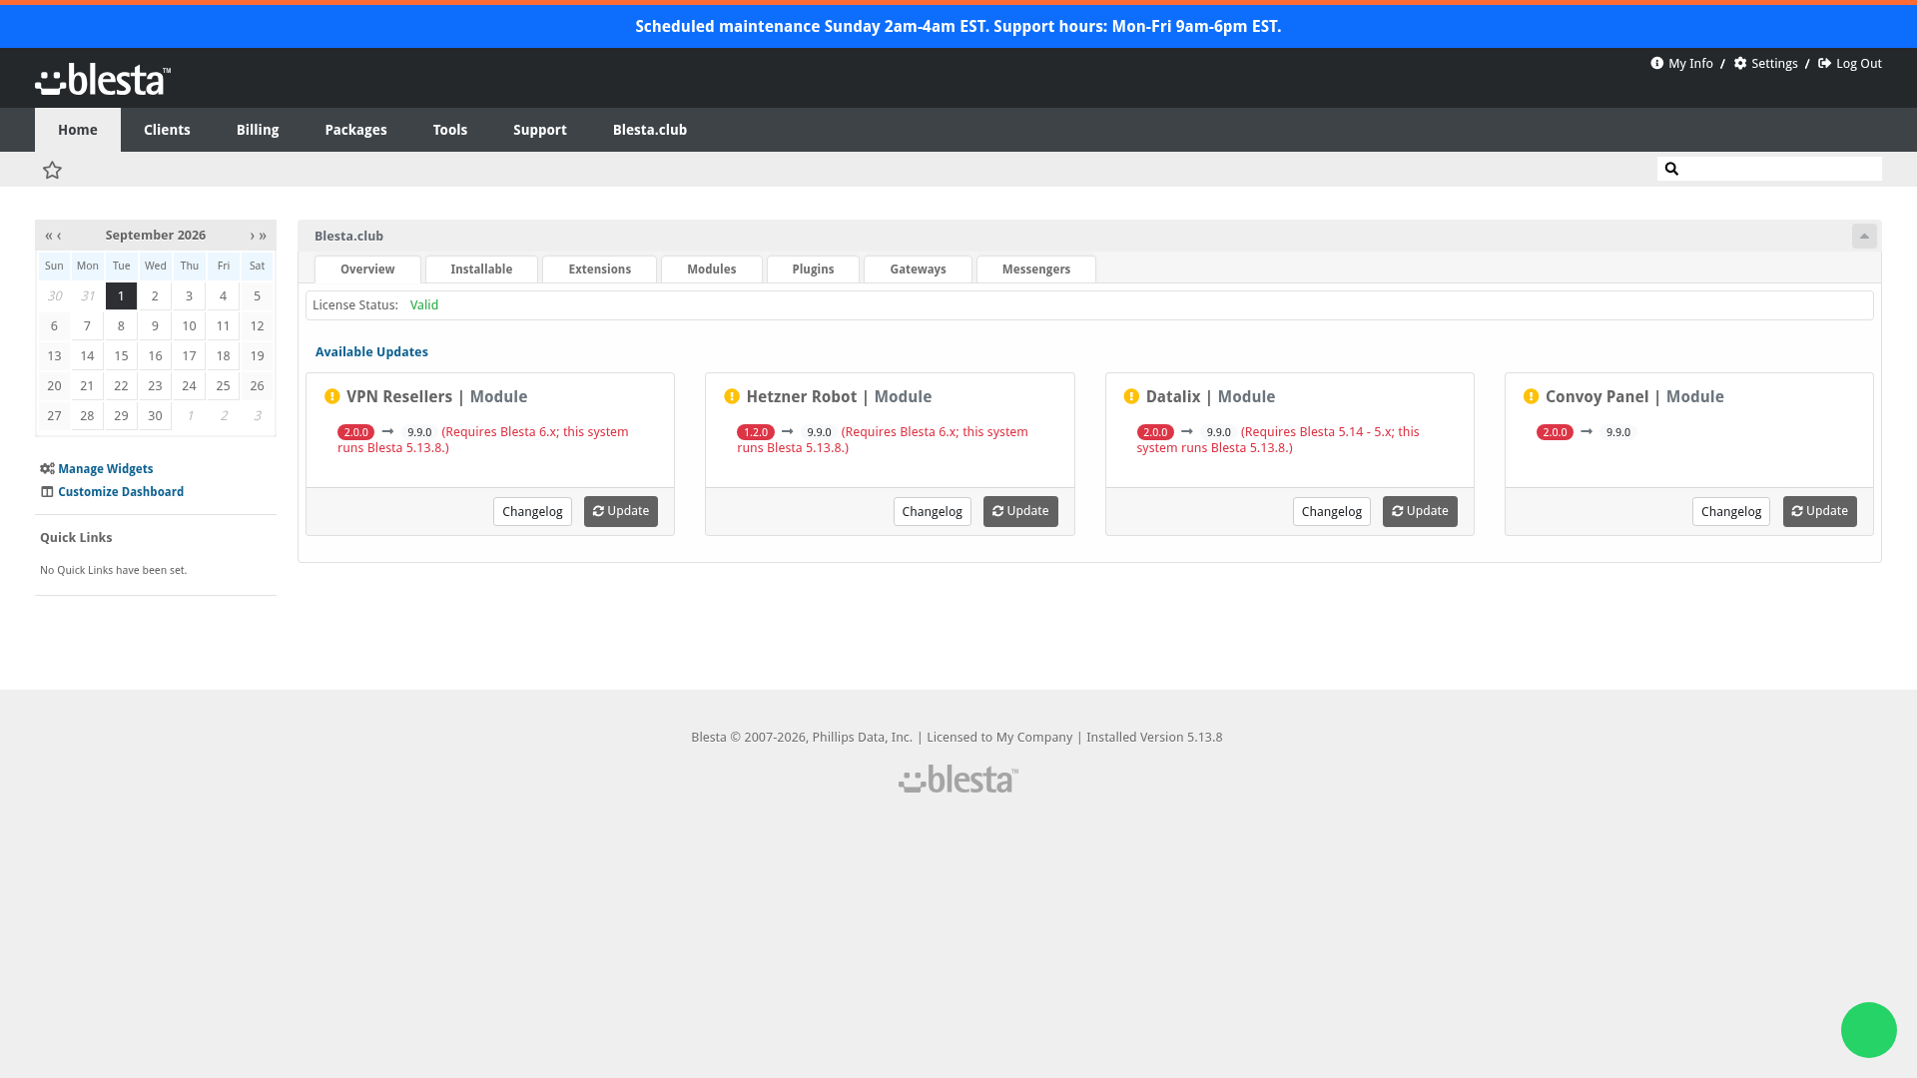Click the yellow warning icon beside Convoy Panel
Screen dimensions: 1917x1078
(1531, 397)
